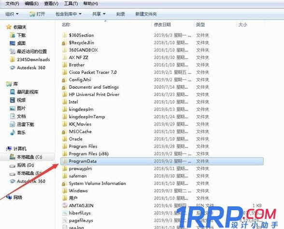Viewport: 284px width, 229px height.
Task: Select the Program Files (x86) folder
Action: point(88,154)
